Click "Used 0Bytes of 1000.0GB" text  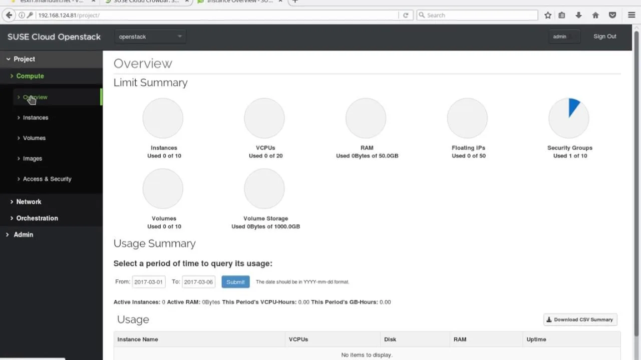coord(265,226)
